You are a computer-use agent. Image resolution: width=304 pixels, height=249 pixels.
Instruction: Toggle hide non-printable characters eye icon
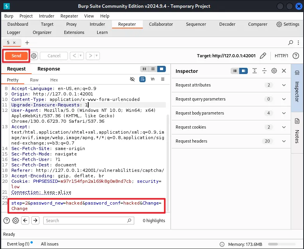[x=132, y=79]
